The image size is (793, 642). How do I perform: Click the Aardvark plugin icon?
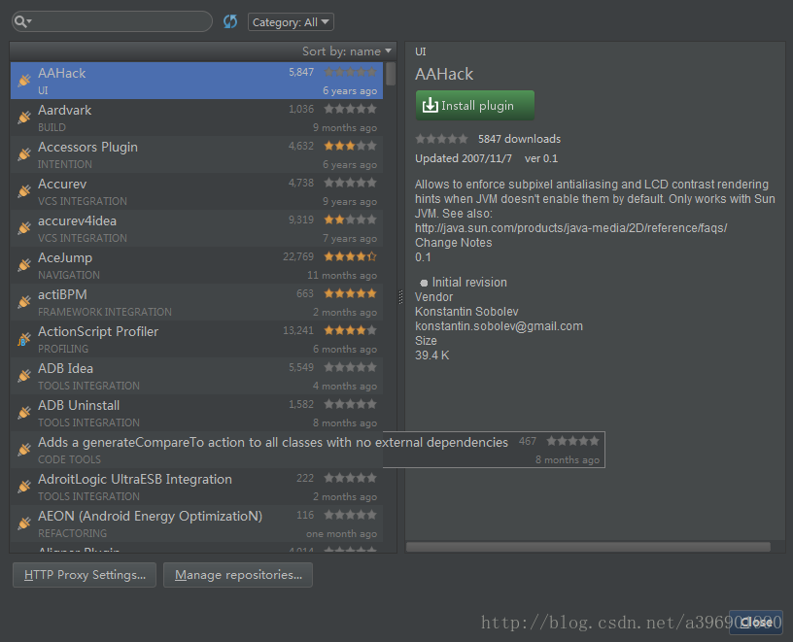pos(24,118)
